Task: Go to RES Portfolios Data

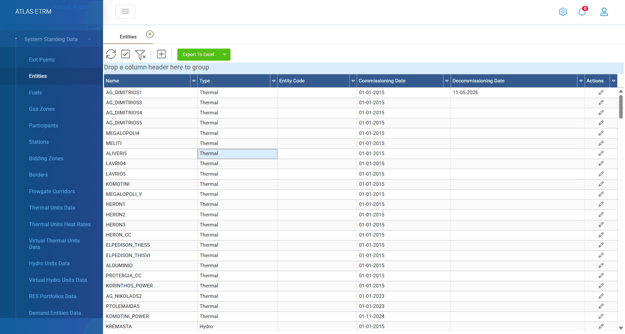Action: [52, 296]
